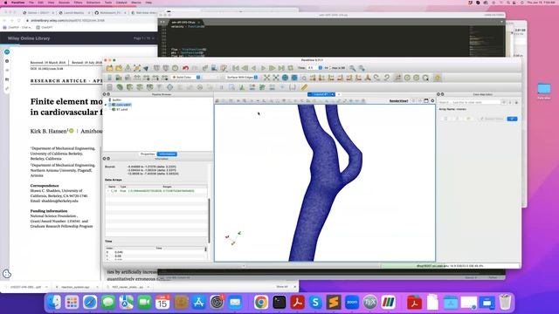Viewport: 559px width, 314px height.
Task: Add a new layout with plus tab
Action: 339,94
